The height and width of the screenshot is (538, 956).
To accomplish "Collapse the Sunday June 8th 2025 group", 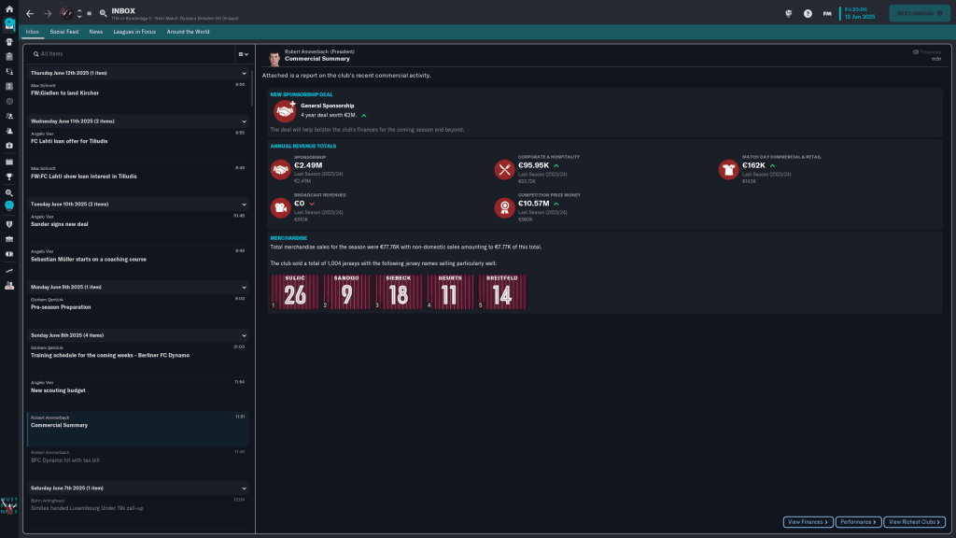I will [245, 334].
